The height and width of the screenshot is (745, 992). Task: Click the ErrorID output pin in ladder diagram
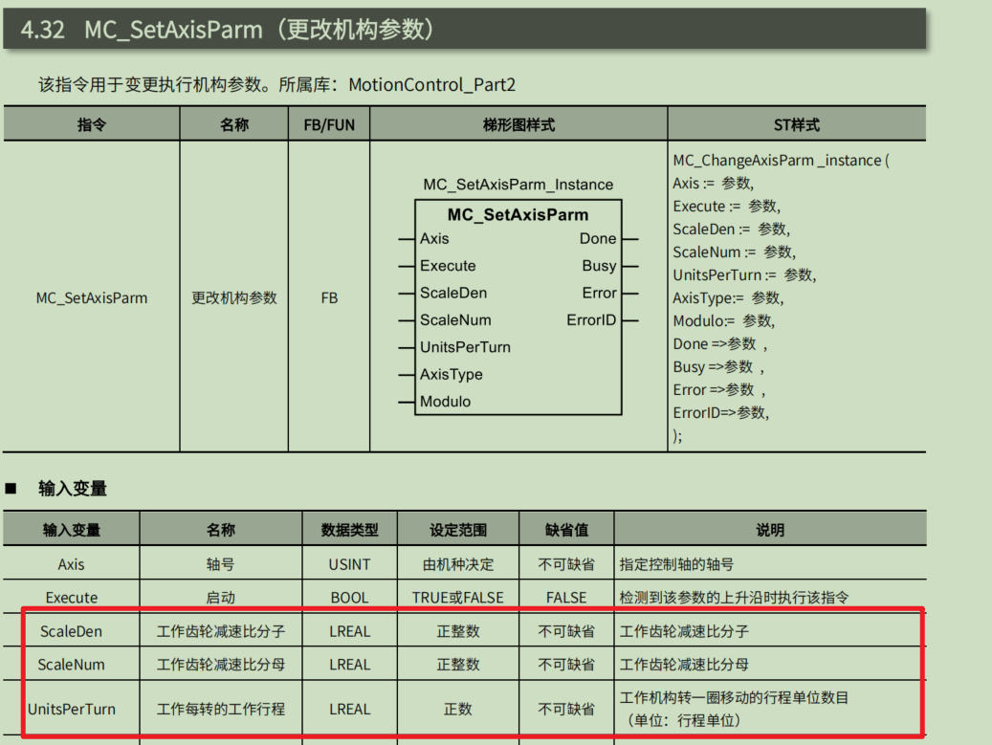(591, 320)
